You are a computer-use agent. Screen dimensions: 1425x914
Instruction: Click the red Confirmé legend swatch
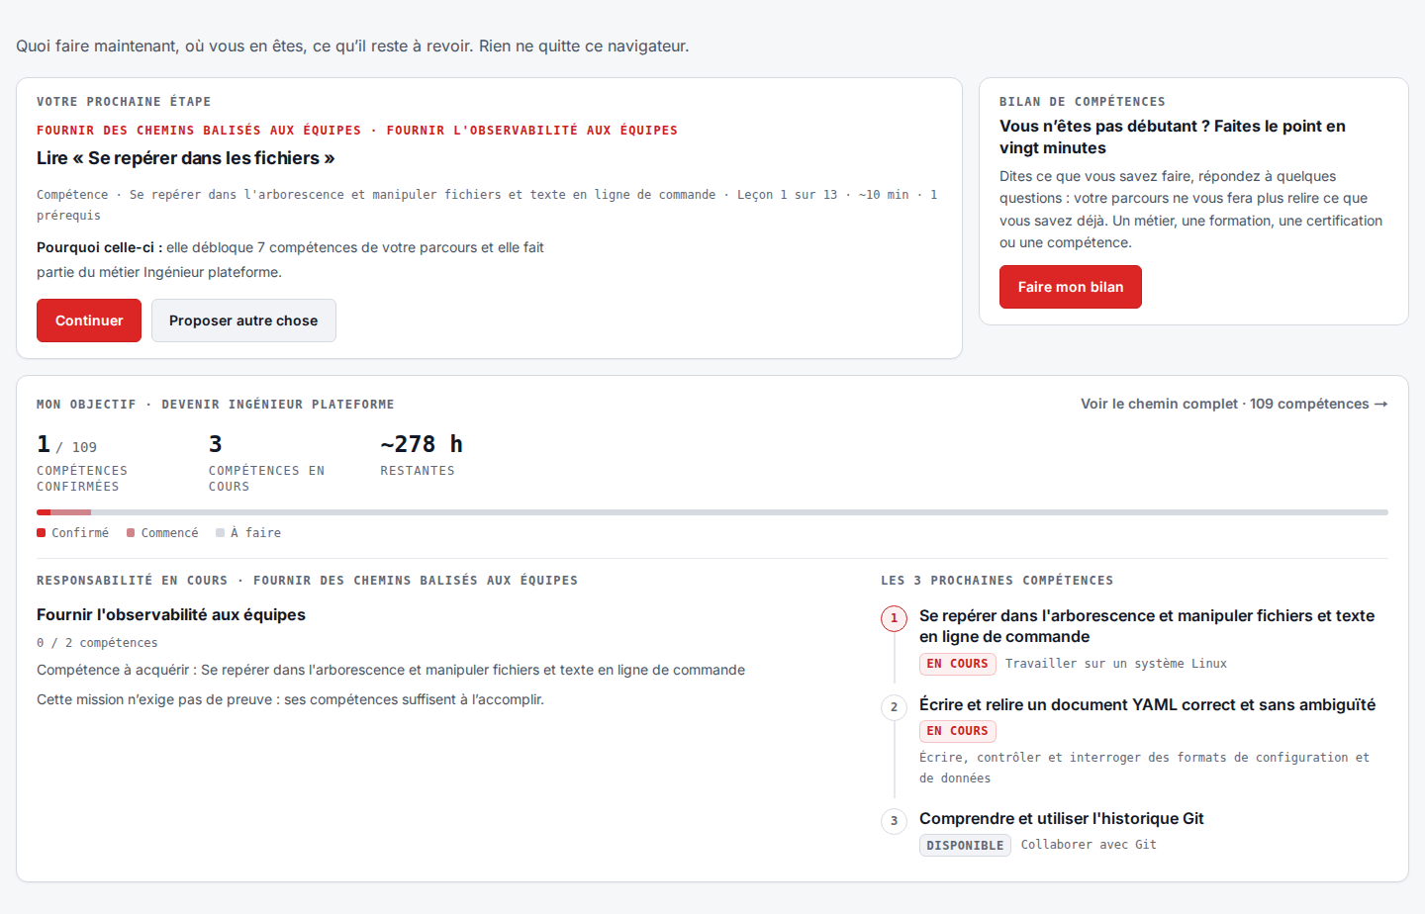point(42,533)
